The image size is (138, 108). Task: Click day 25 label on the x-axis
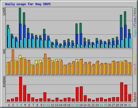pyautogui.click(x=105, y=105)
